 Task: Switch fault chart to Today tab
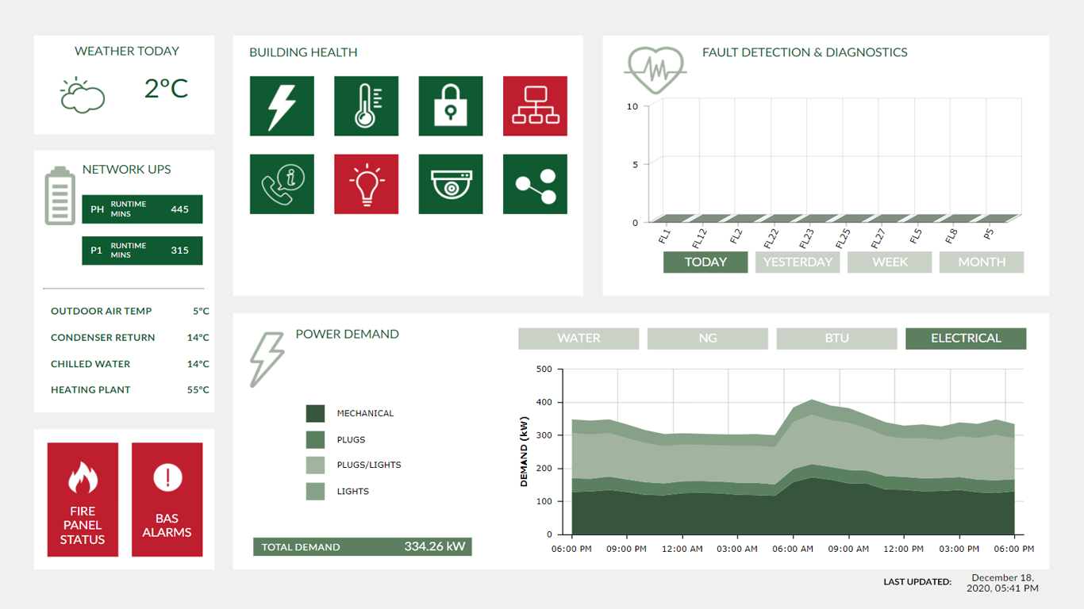[x=705, y=262]
